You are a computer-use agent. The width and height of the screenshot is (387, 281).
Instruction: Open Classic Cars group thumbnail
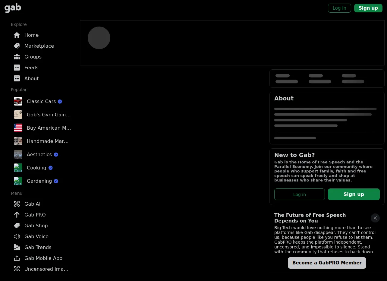[18, 101]
